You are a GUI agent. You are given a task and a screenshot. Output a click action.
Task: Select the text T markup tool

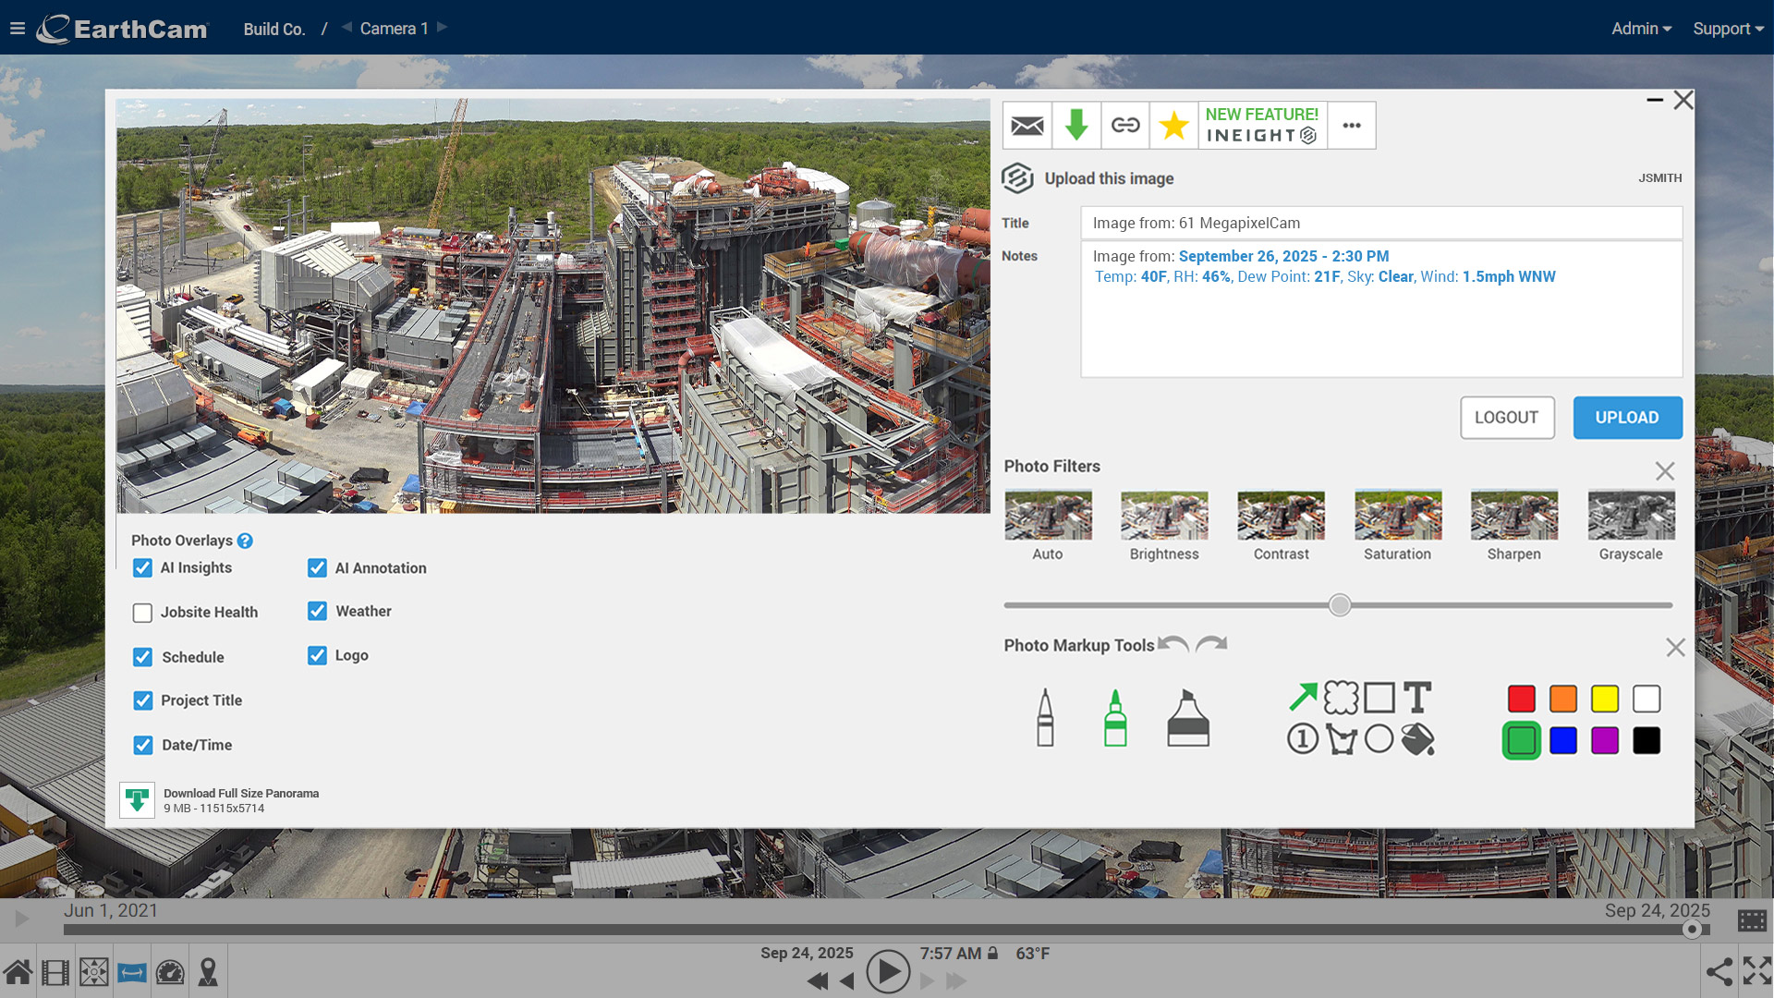1417,697
